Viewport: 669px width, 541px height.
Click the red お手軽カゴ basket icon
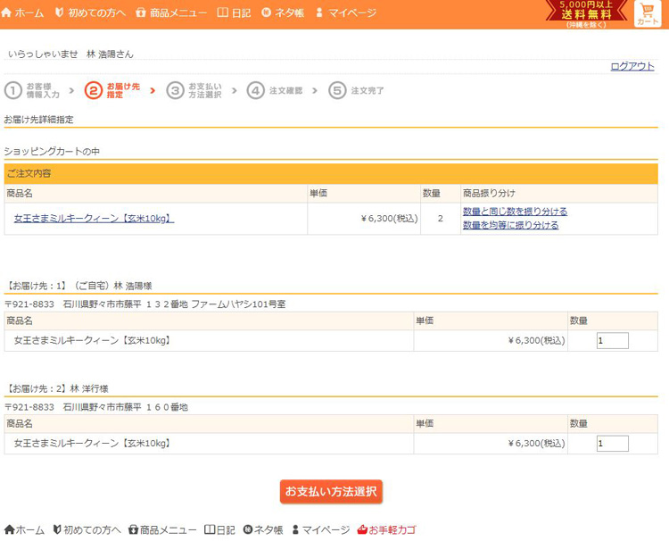coord(362,529)
